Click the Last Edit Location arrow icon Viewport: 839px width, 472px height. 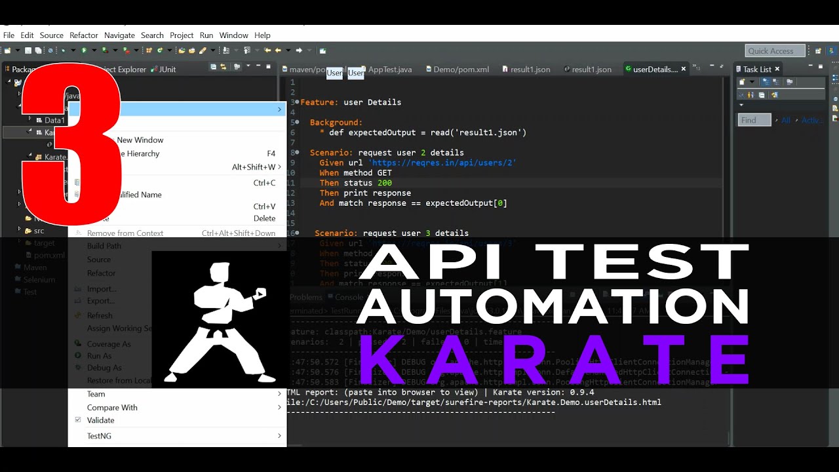267,50
